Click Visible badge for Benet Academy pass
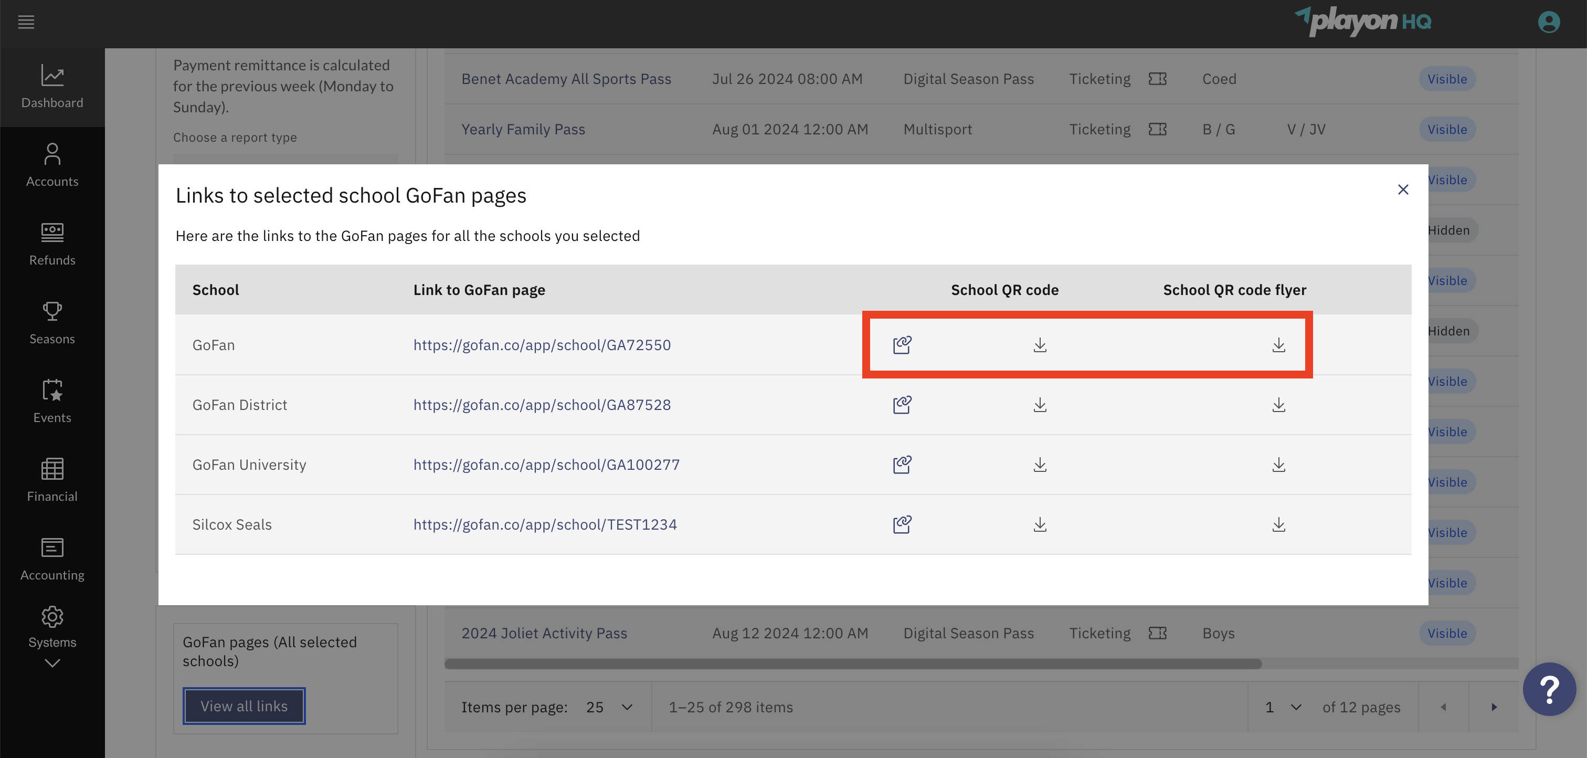Screen dimensions: 1587x758 (1447, 79)
